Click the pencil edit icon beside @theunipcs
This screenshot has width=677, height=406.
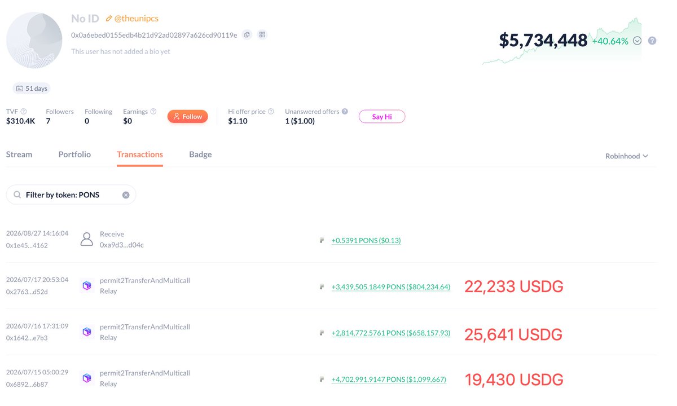(x=109, y=19)
